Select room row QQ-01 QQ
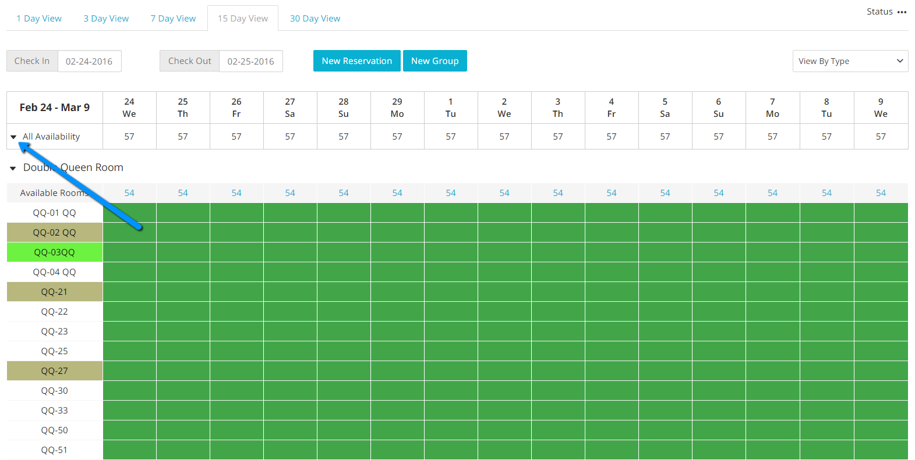The height and width of the screenshot is (460, 915). (55, 213)
